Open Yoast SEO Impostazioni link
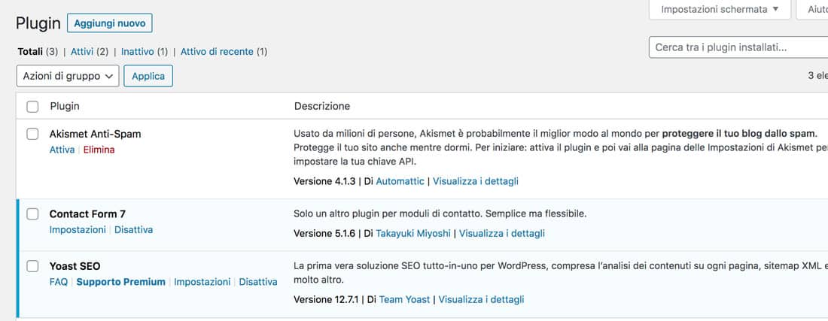The image size is (828, 321). (202, 282)
